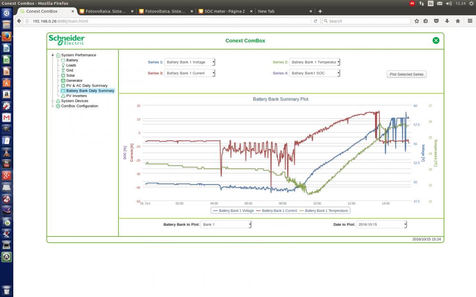This screenshot has height=297, width=476.
Task: Open the mail indicator in the top panel
Action: 439,3
